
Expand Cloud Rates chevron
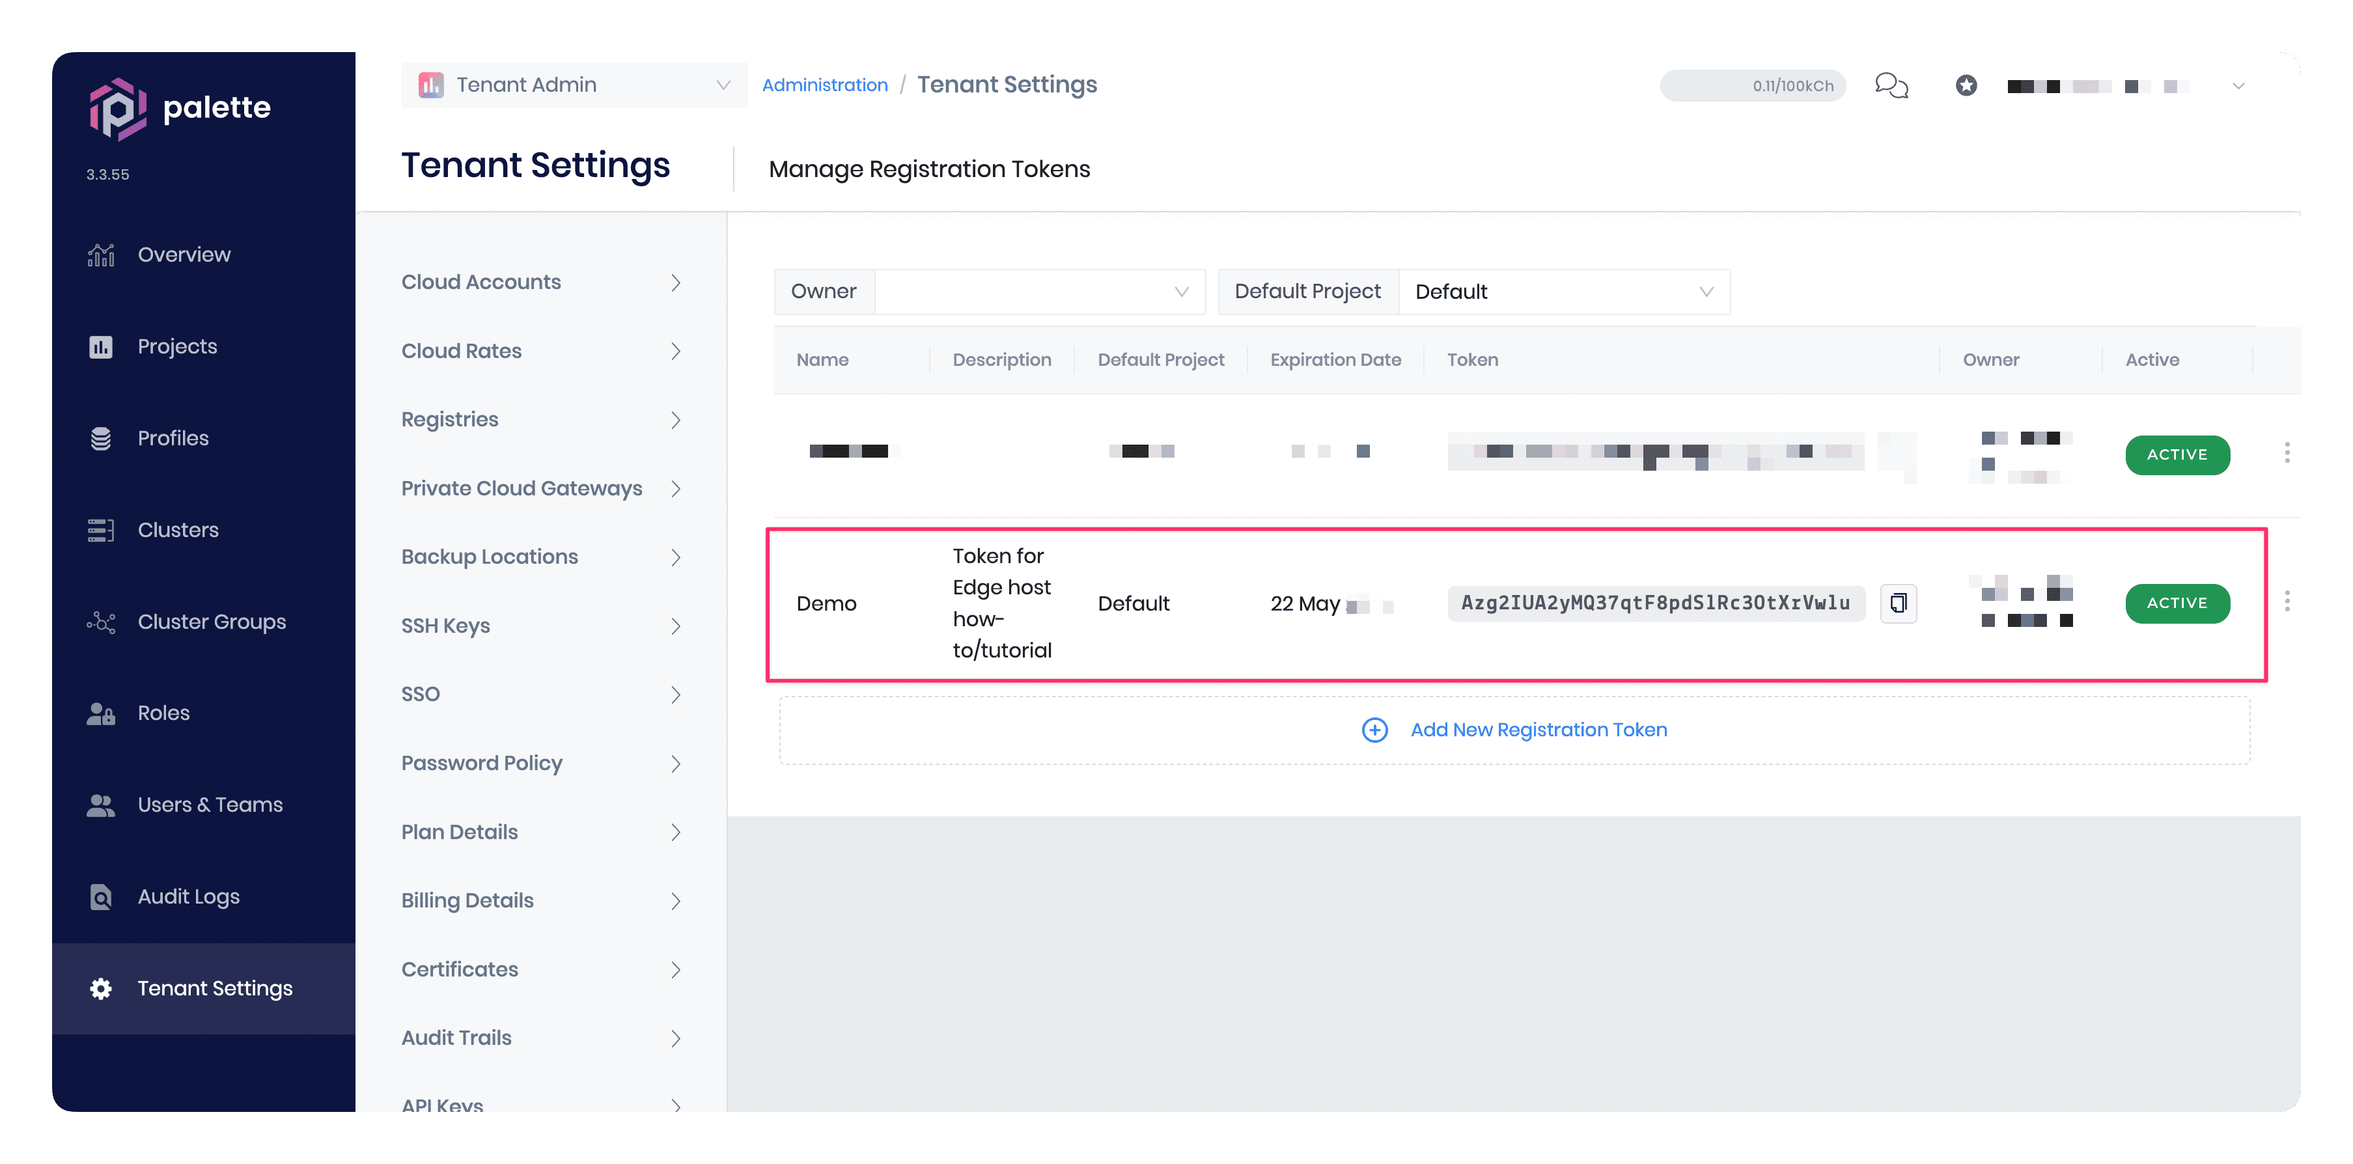point(676,351)
